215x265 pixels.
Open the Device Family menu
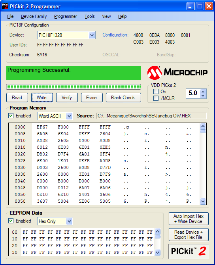click(34, 16)
